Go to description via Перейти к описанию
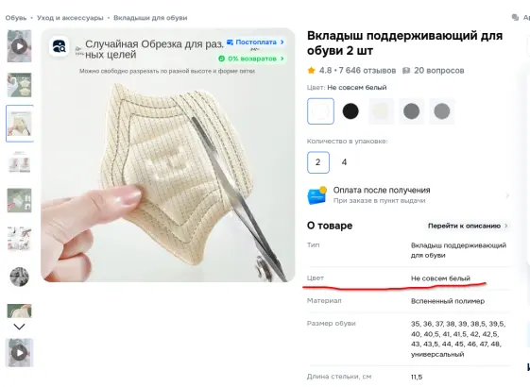This screenshot has width=530, height=387. (x=468, y=226)
